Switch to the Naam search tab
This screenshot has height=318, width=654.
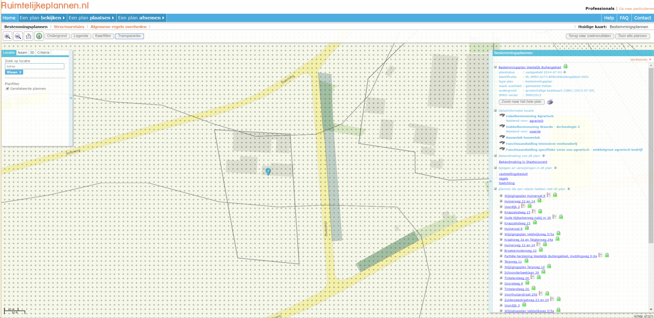pyautogui.click(x=22, y=52)
